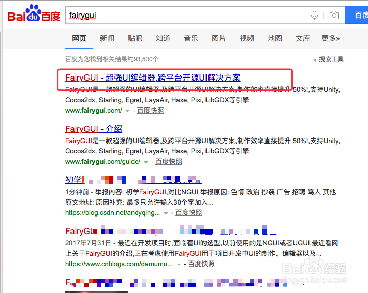Go to the 知道 tab
This screenshot has height=293, width=368.
(x=163, y=38)
